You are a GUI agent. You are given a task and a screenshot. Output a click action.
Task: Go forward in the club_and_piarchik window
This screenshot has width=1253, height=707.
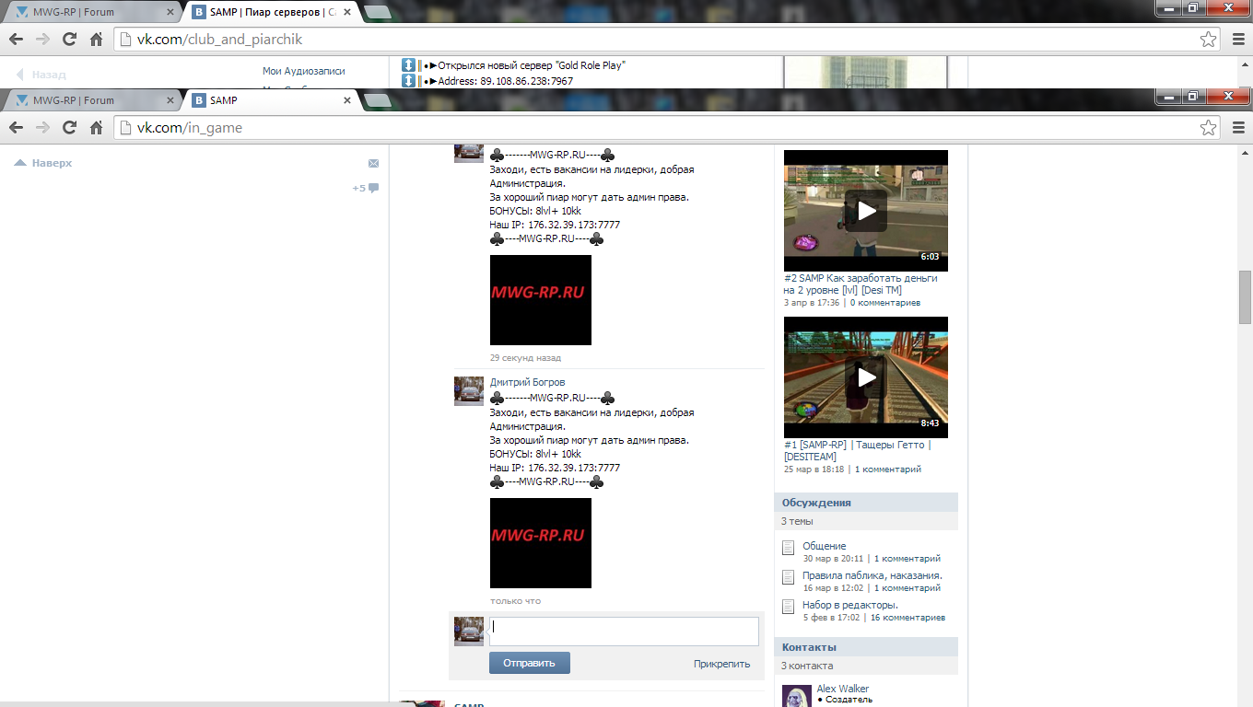pos(42,40)
